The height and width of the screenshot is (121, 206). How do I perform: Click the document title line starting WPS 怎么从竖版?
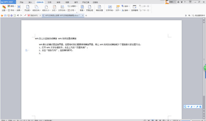(55, 38)
